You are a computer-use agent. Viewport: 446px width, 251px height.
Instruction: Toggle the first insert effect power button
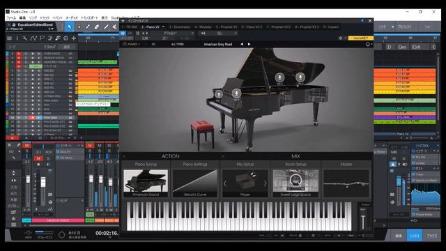pos(58,152)
